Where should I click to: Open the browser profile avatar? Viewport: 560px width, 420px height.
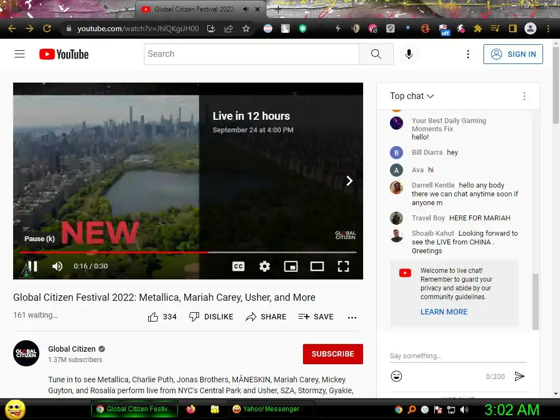(530, 28)
